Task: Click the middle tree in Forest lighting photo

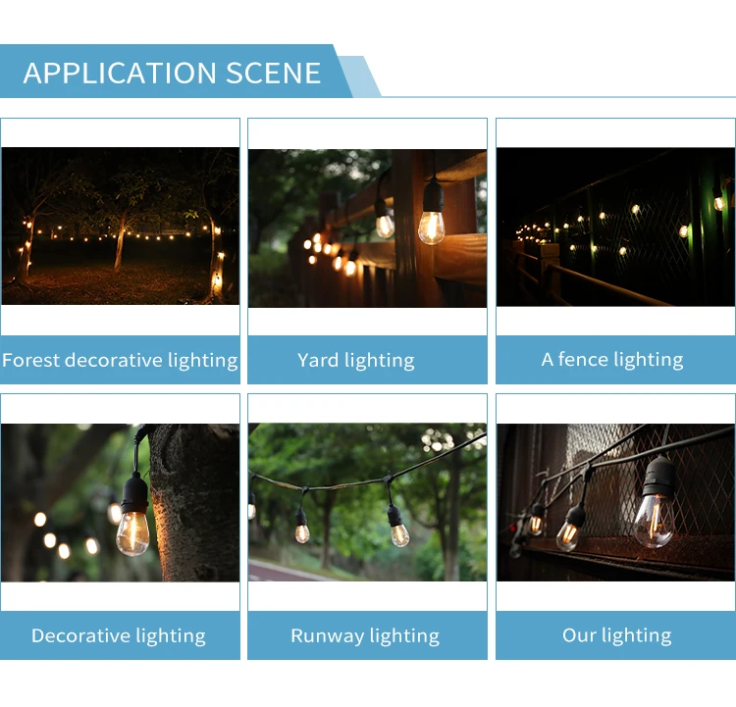Action: coord(121,240)
